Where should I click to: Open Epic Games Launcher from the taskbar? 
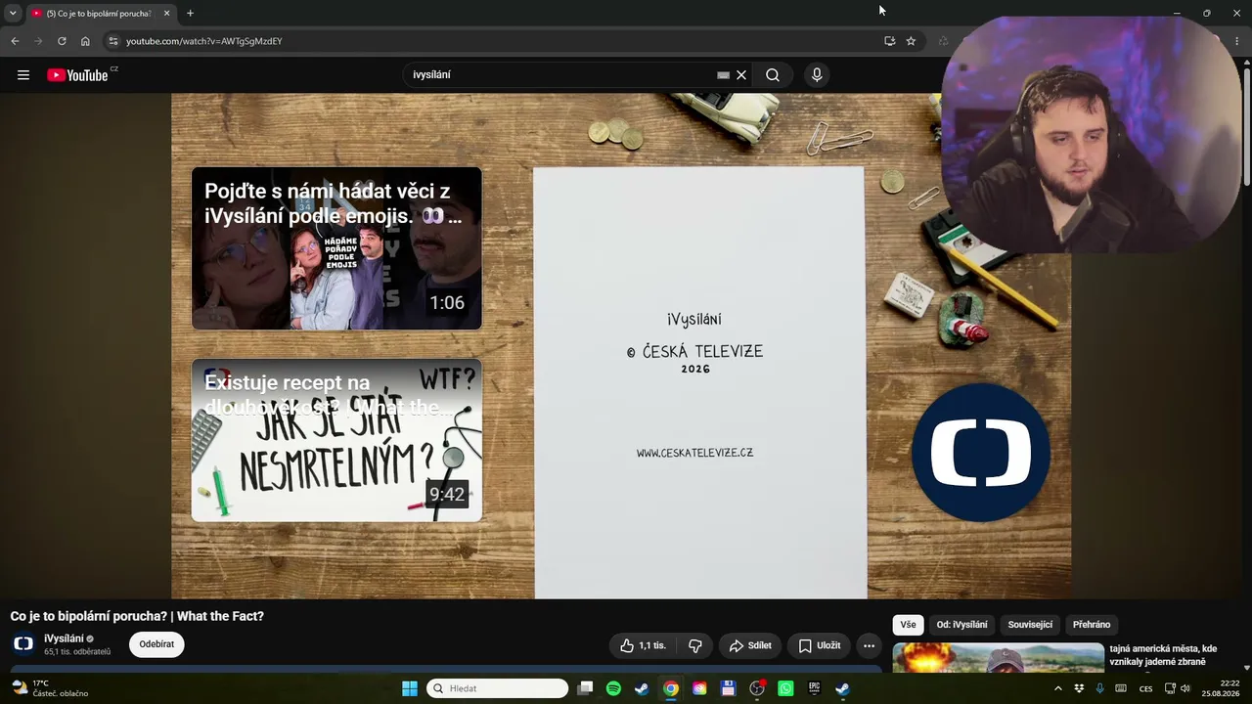coord(814,688)
